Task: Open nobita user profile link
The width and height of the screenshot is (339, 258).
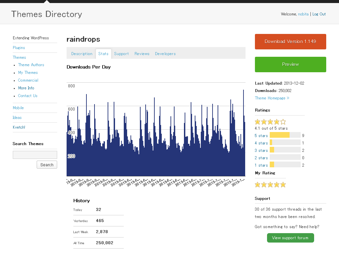Action: [x=303, y=14]
